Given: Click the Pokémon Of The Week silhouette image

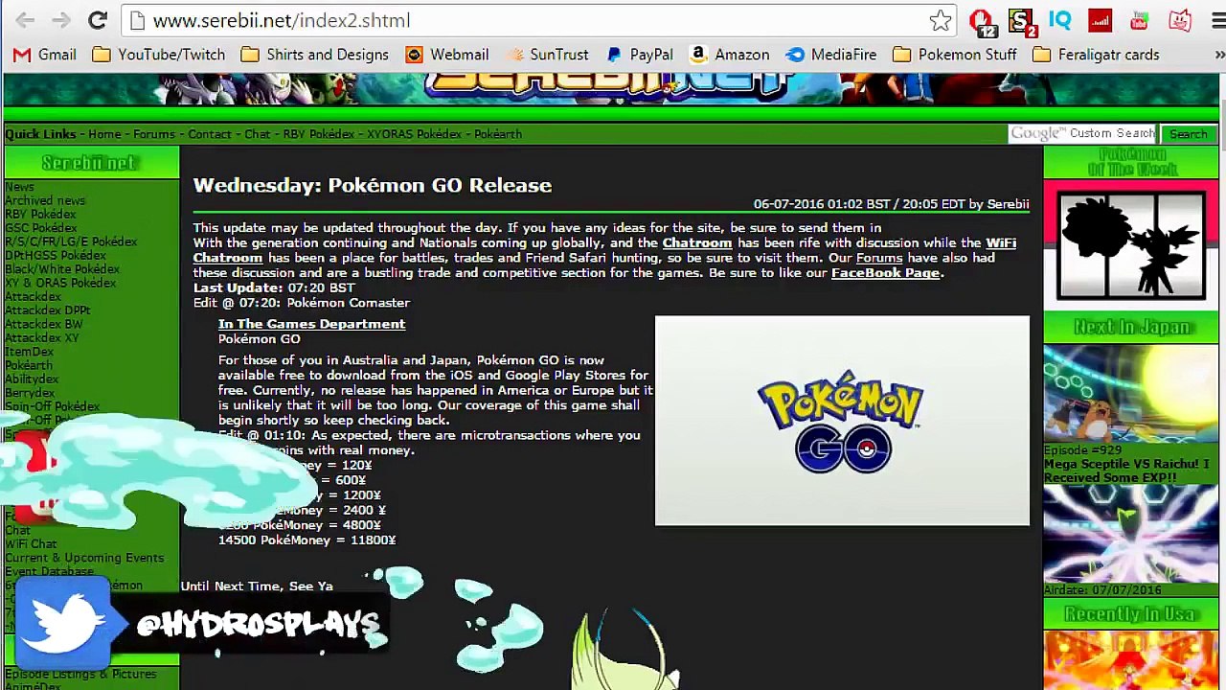Looking at the screenshot, I should point(1131,245).
